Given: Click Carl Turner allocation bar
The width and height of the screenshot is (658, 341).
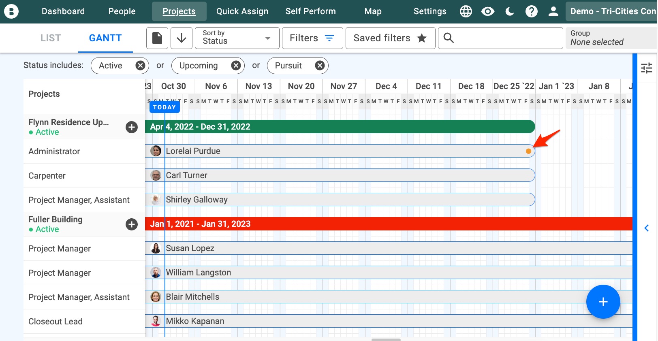Looking at the screenshot, I should tap(340, 175).
